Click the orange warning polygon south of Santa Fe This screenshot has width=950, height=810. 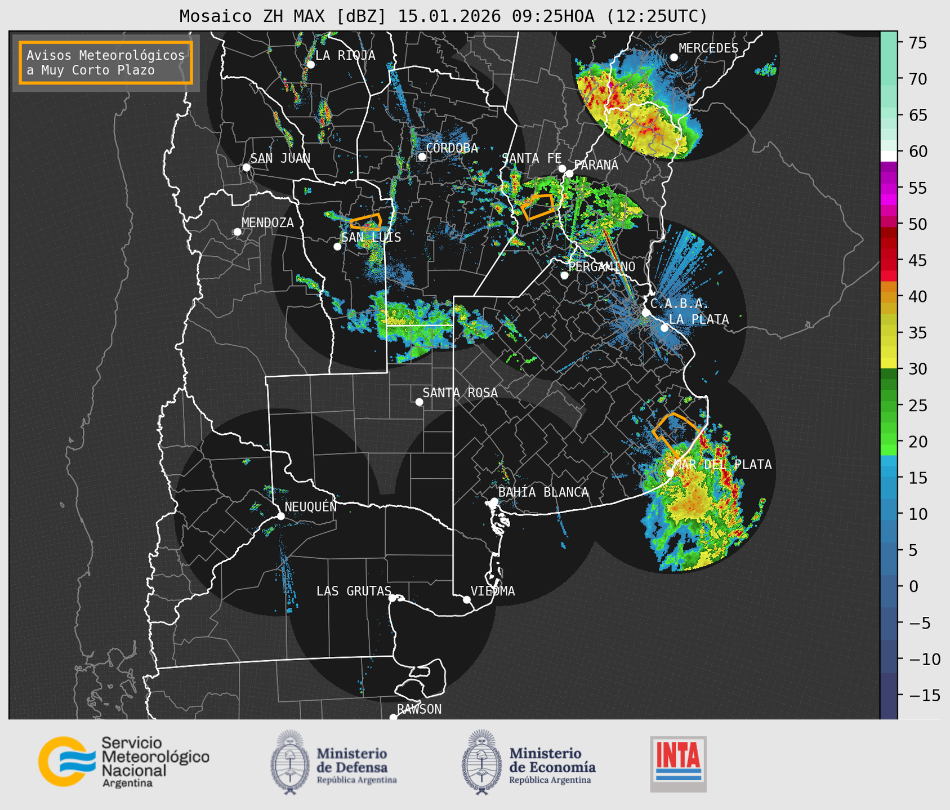[538, 207]
